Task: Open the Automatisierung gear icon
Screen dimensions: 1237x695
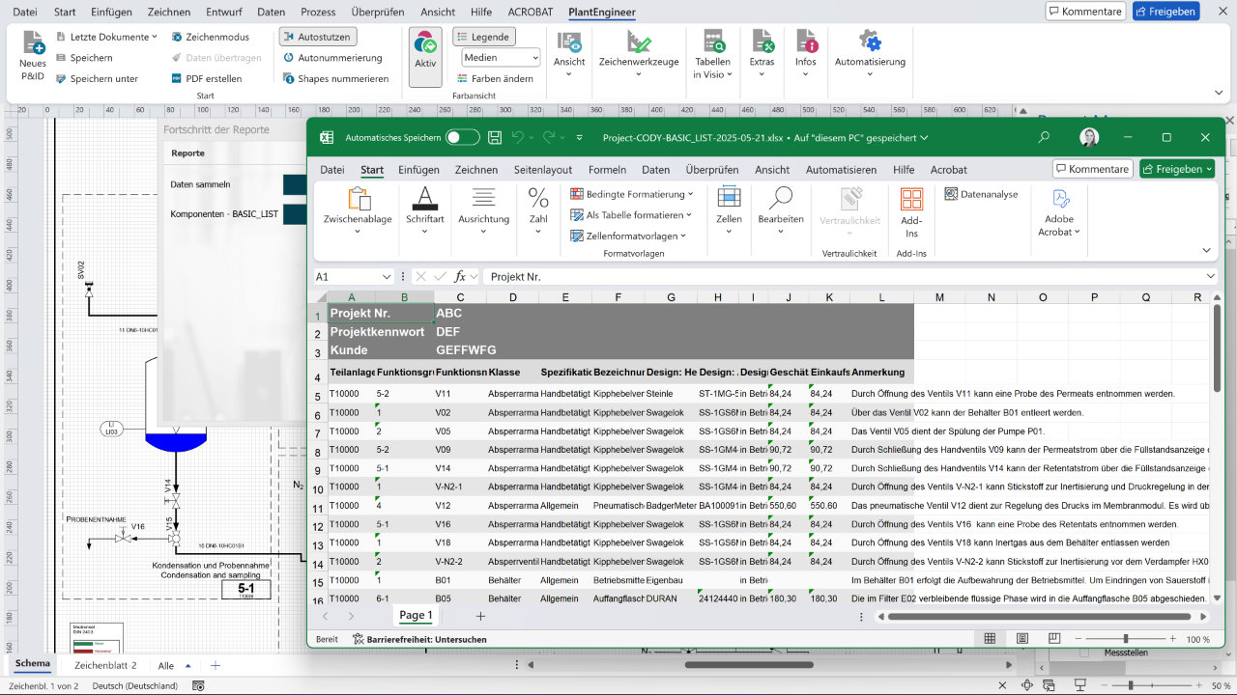Action: tap(870, 42)
